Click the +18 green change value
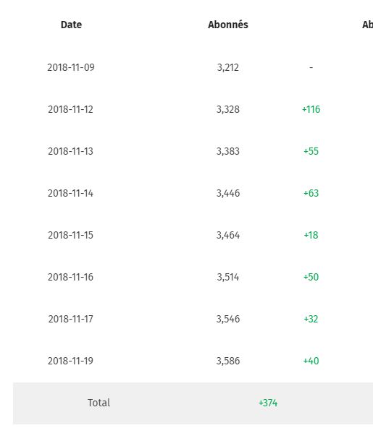The image size is (373, 428). pos(311,235)
